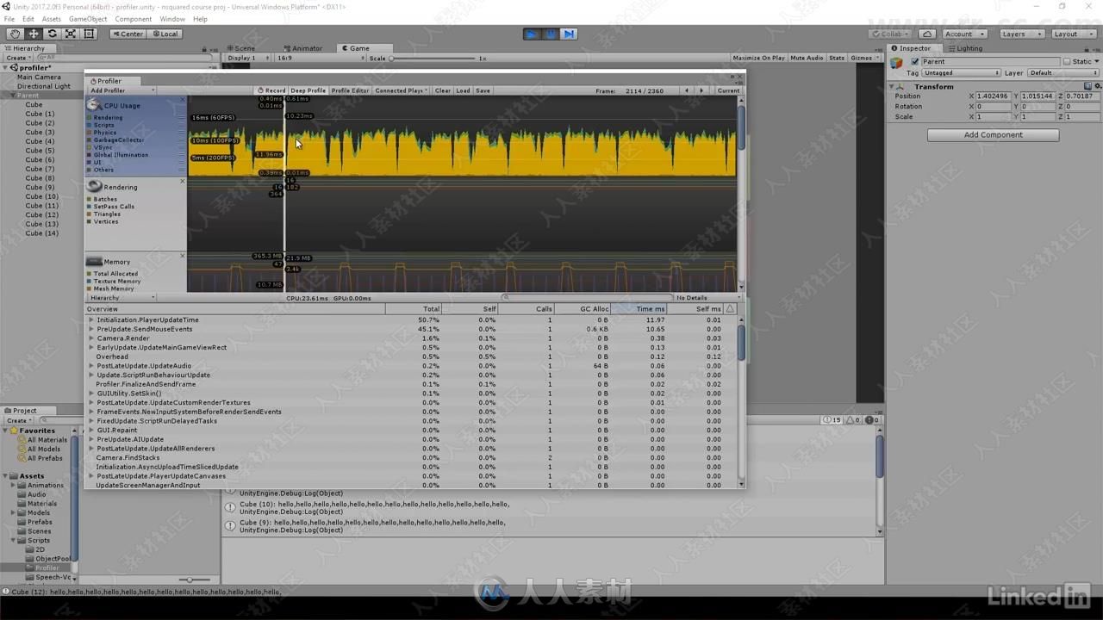This screenshot has height=620, width=1103.
Task: Expand Initialization.PlayerUpdateTime row
Action: tap(91, 319)
